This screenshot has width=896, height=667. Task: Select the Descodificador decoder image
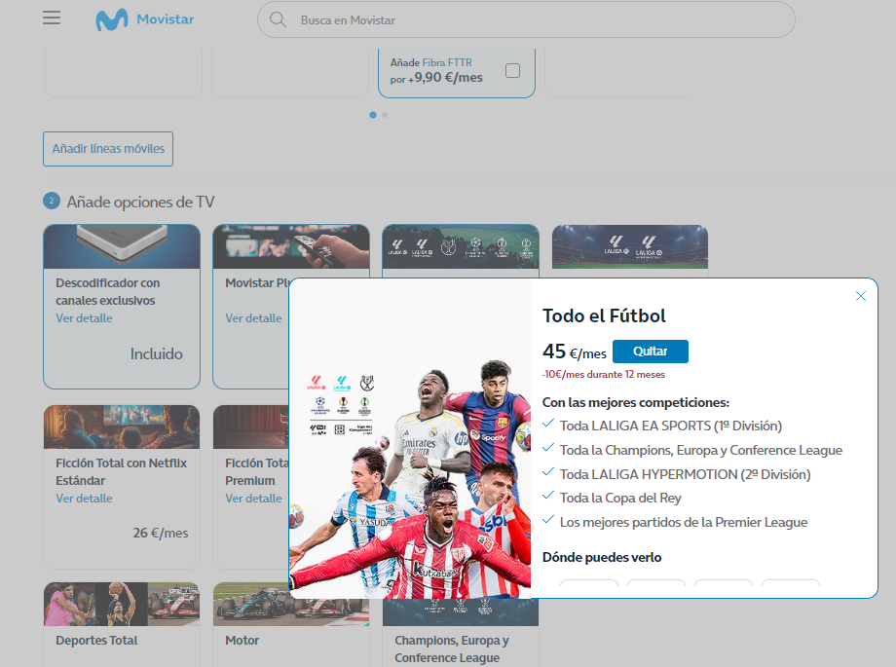pyautogui.click(x=122, y=246)
